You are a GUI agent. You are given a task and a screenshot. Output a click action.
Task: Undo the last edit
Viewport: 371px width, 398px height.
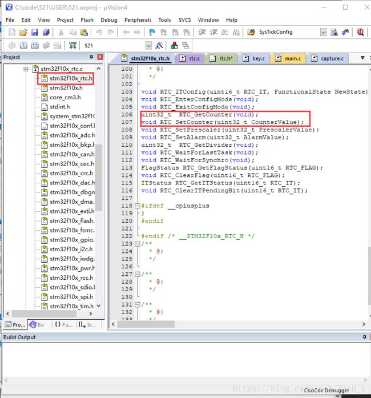click(x=99, y=32)
